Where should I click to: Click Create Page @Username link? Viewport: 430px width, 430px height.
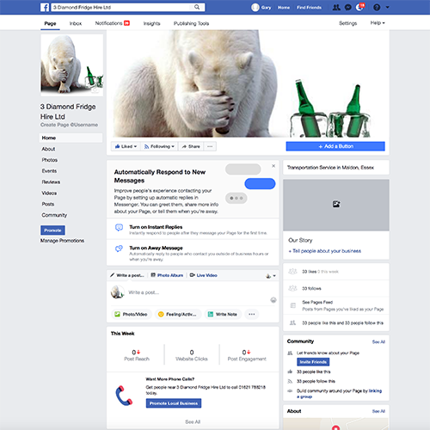[69, 125]
